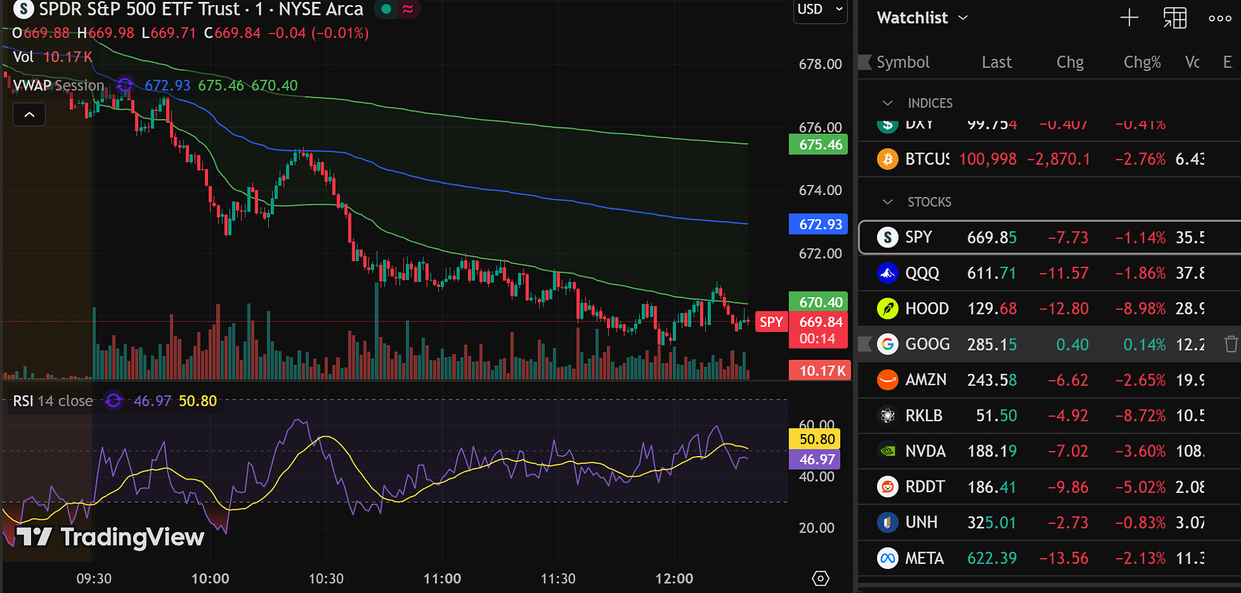The image size is (1241, 593).
Task: Click the HOOD feather logo
Action: [887, 309]
